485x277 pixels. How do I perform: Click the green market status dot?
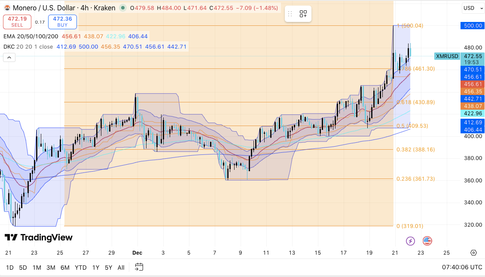123,8
